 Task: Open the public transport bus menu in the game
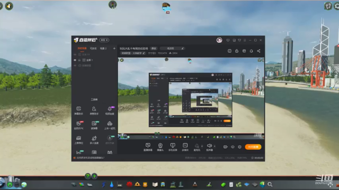[x=163, y=185]
